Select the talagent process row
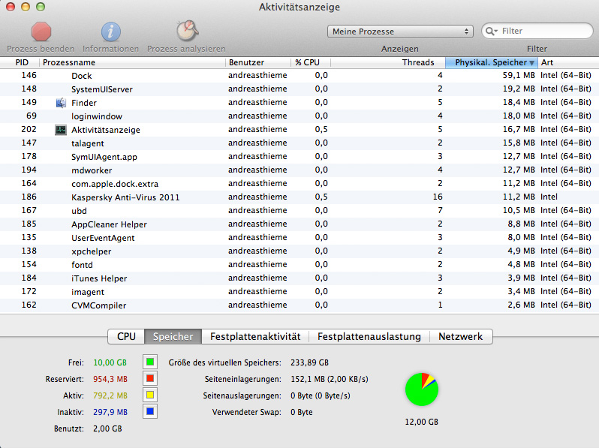The height and width of the screenshot is (448, 599). (299, 143)
